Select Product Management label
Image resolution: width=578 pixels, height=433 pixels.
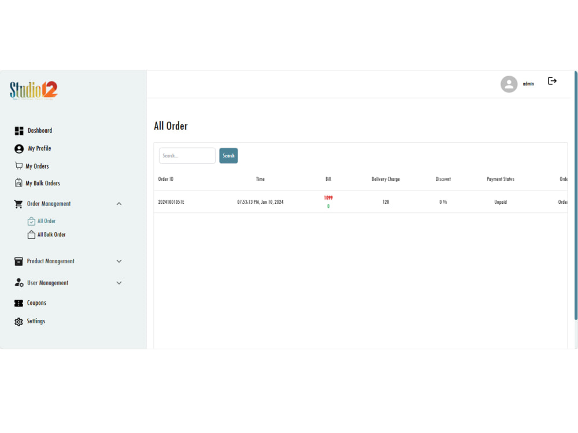50,261
